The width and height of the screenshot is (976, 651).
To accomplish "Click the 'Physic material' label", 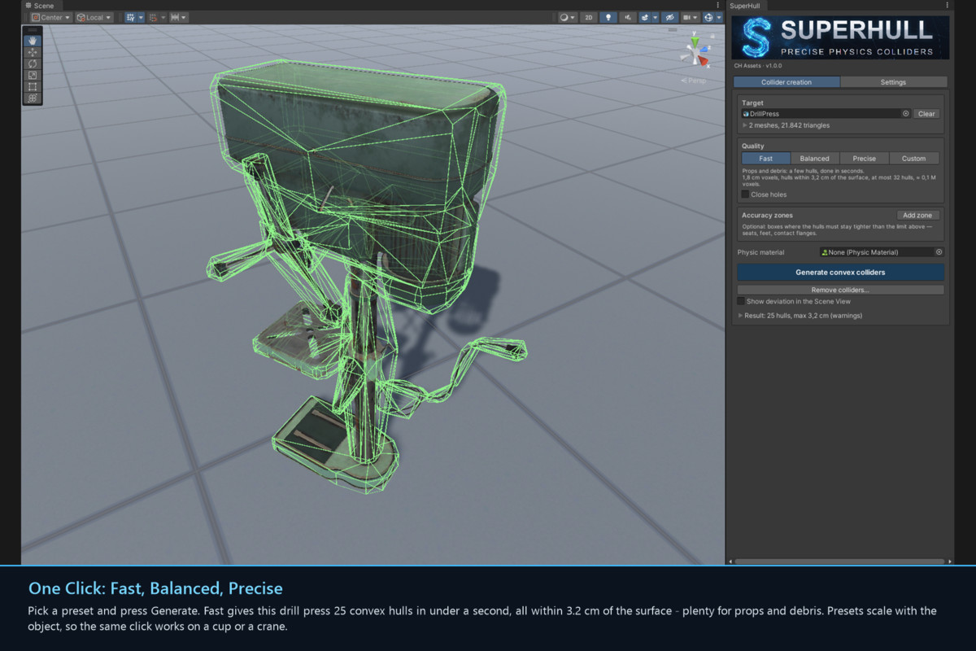I will pos(760,252).
